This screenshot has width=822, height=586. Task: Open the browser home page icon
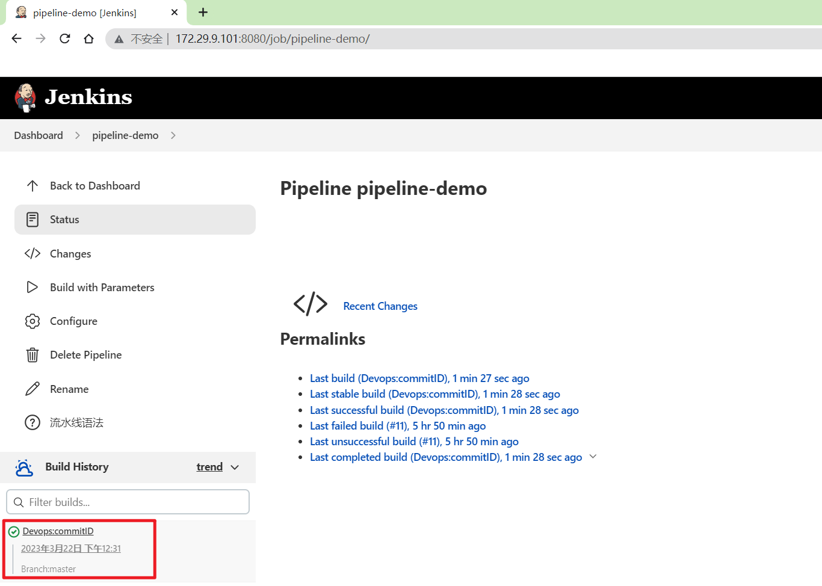(x=89, y=39)
